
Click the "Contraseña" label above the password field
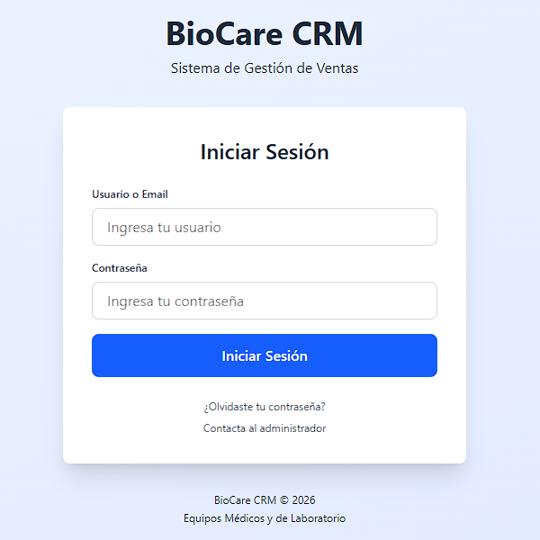click(120, 268)
